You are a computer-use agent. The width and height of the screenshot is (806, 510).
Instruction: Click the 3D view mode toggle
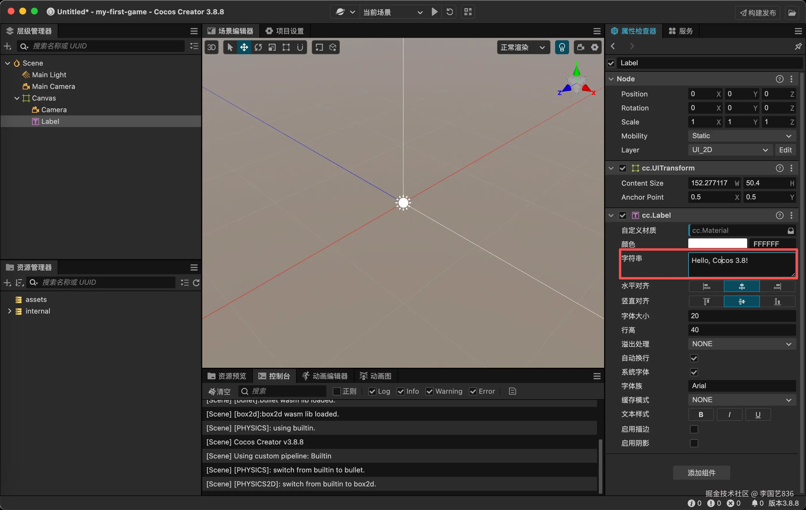tap(211, 47)
